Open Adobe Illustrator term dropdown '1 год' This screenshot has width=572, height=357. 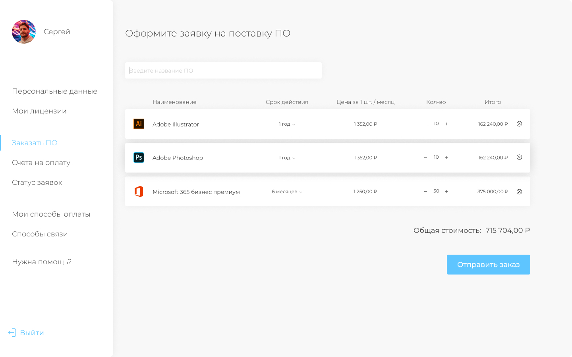tap(287, 124)
